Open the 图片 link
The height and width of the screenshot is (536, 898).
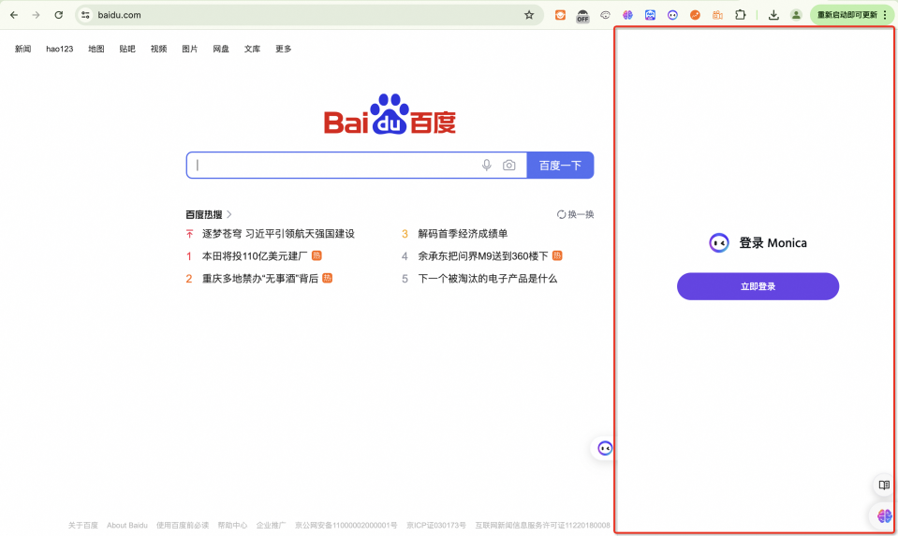(189, 49)
